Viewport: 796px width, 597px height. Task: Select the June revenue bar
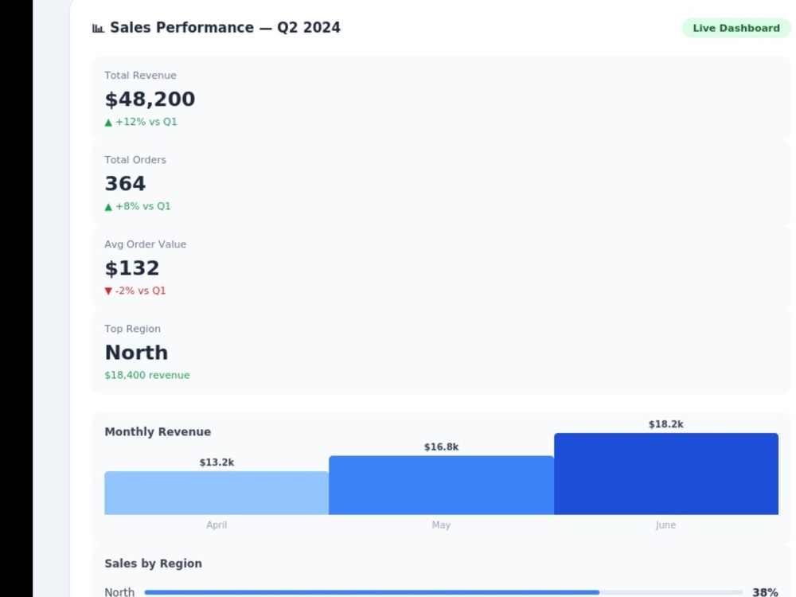pos(666,474)
